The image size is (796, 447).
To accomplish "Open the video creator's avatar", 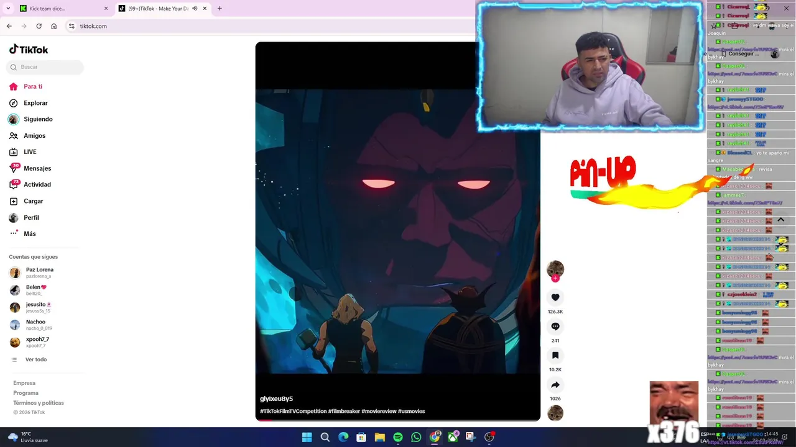I will [x=555, y=269].
